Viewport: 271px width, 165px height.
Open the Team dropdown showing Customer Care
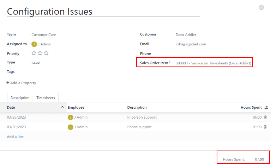(x=44, y=34)
